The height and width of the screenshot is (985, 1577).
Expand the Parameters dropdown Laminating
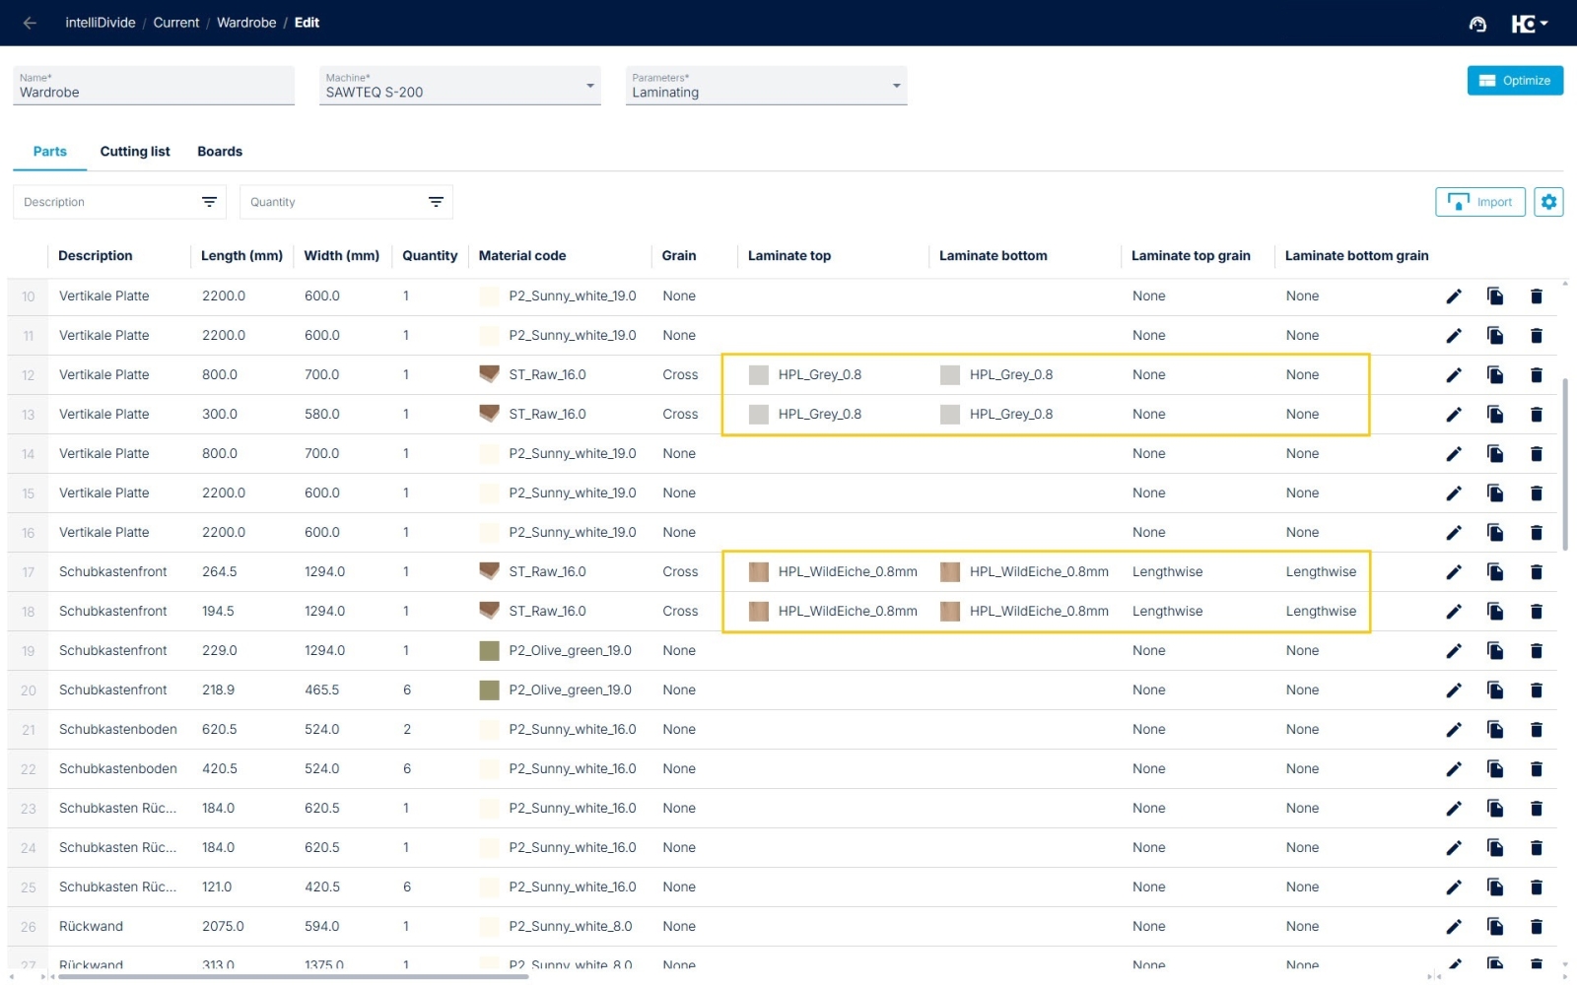click(896, 86)
